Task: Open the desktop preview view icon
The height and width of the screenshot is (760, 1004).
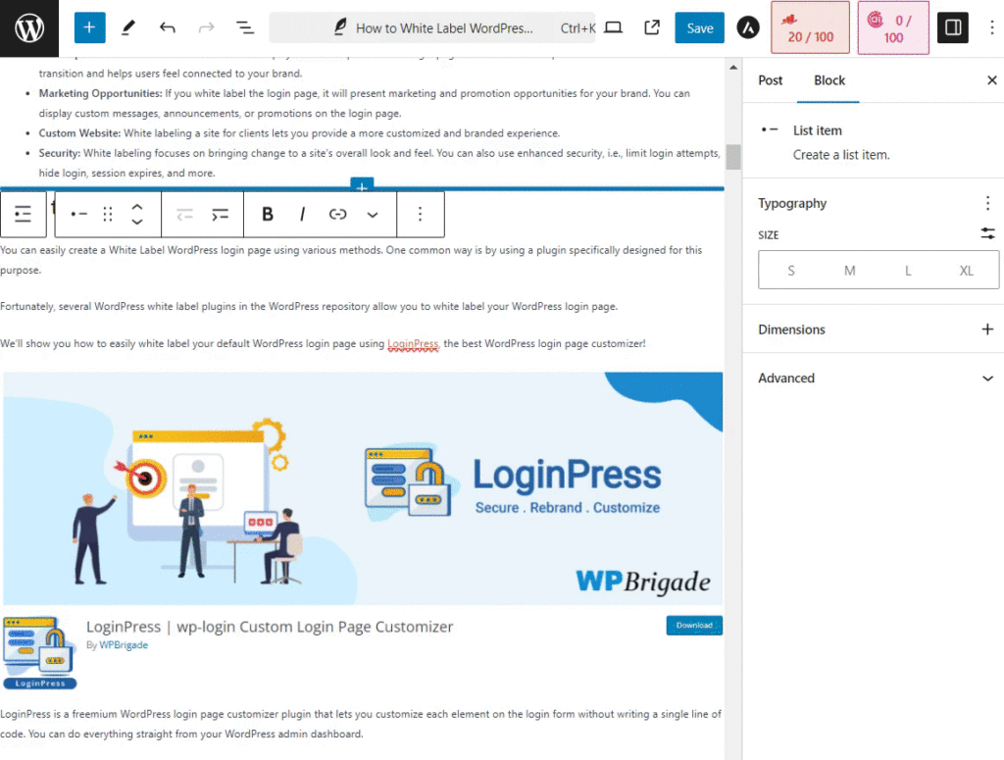Action: 614,27
